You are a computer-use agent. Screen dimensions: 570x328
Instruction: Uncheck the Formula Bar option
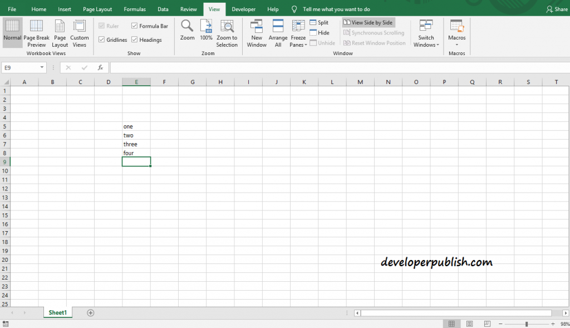[x=134, y=26]
